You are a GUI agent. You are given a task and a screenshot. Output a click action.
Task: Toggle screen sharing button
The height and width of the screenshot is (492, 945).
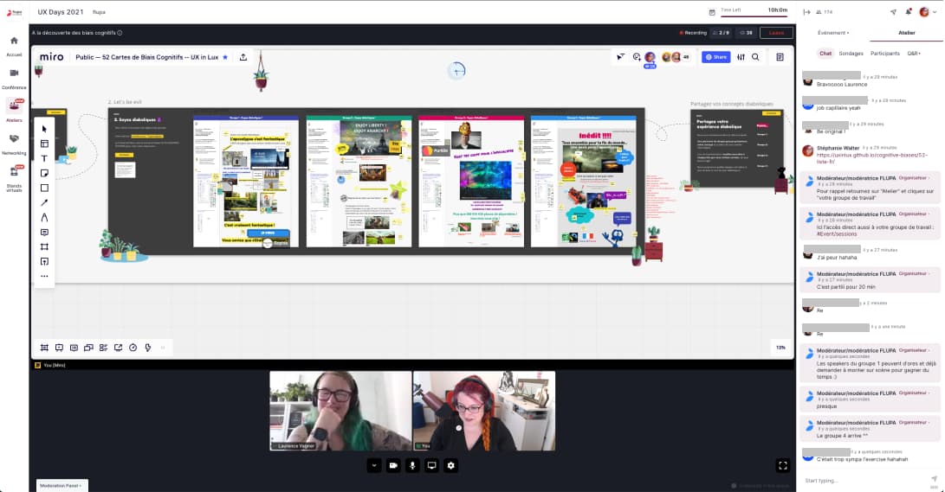(431, 465)
